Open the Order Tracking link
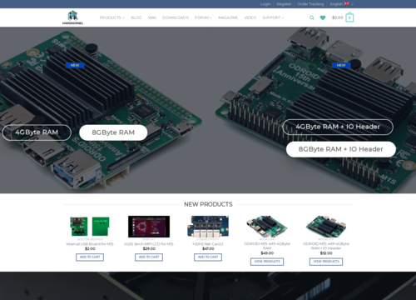 [x=310, y=4]
